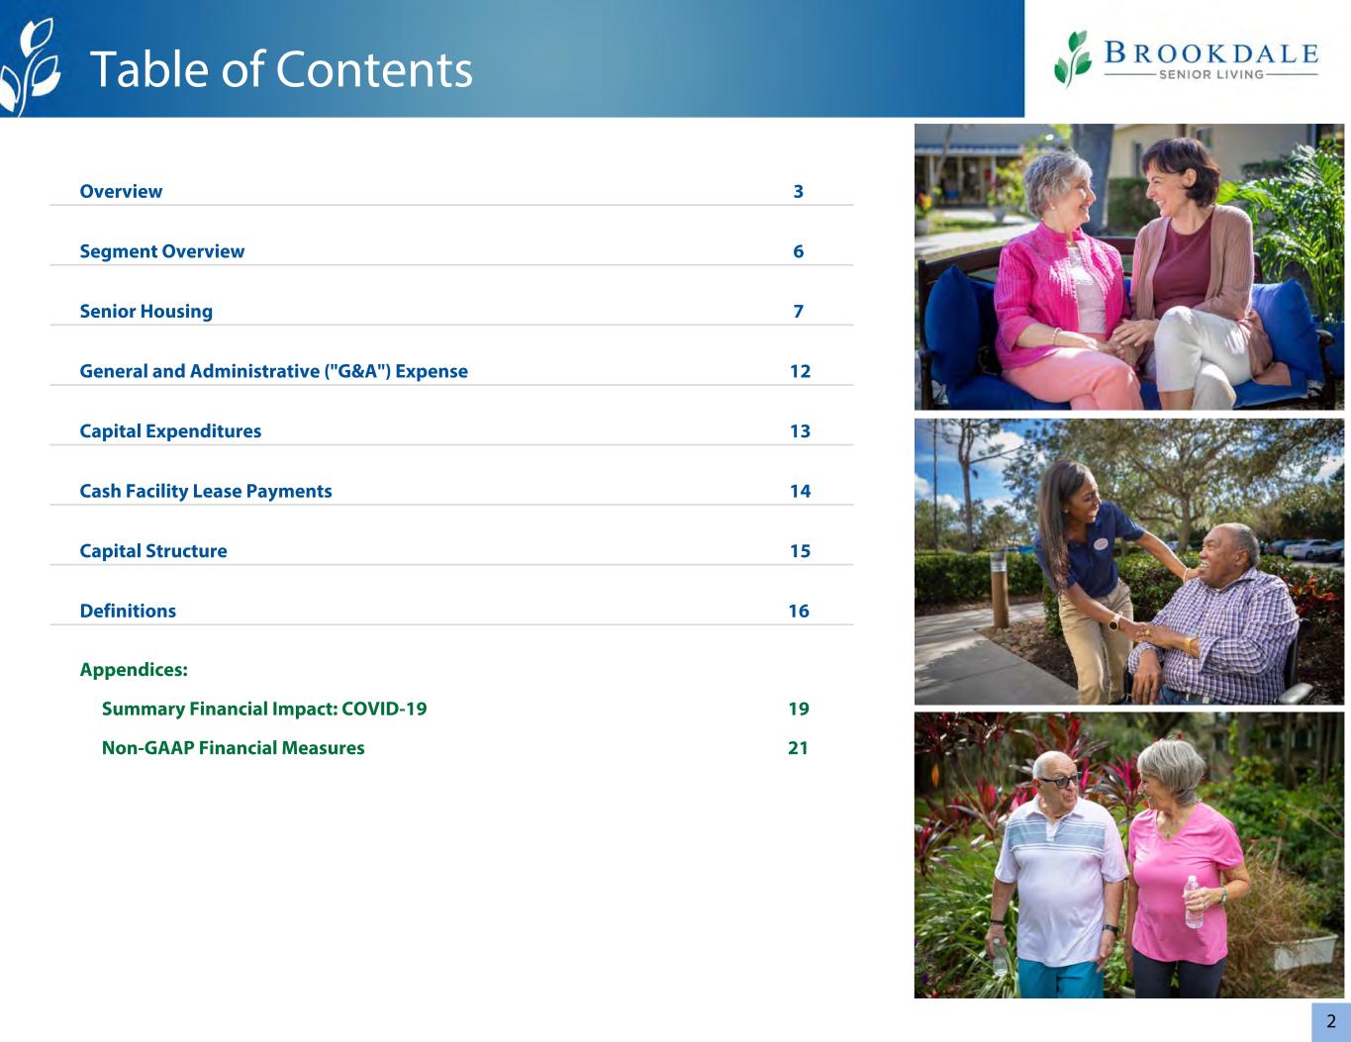Click the Table of Contents title
This screenshot has width=1351, height=1042.
tap(281, 69)
